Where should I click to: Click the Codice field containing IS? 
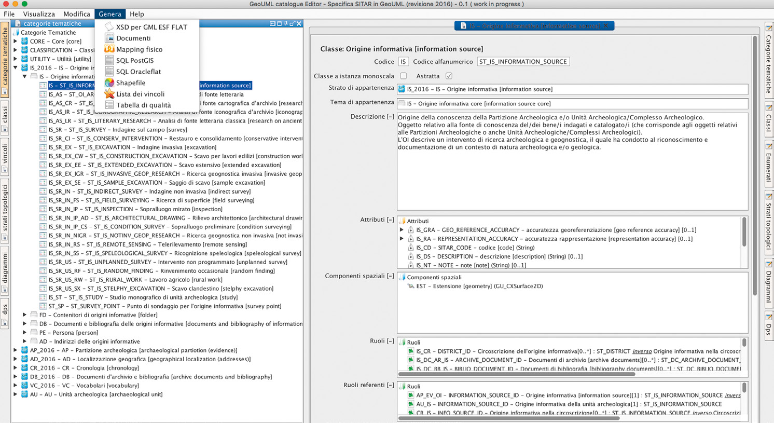[403, 61]
